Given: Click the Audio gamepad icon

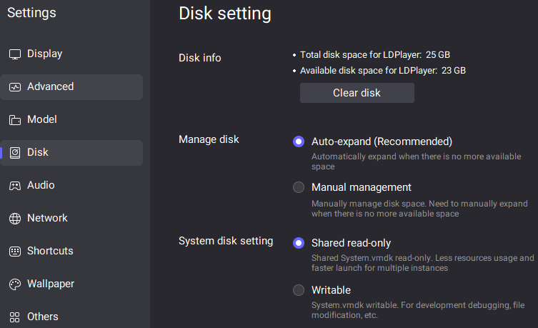Looking at the screenshot, I should tap(15, 186).
